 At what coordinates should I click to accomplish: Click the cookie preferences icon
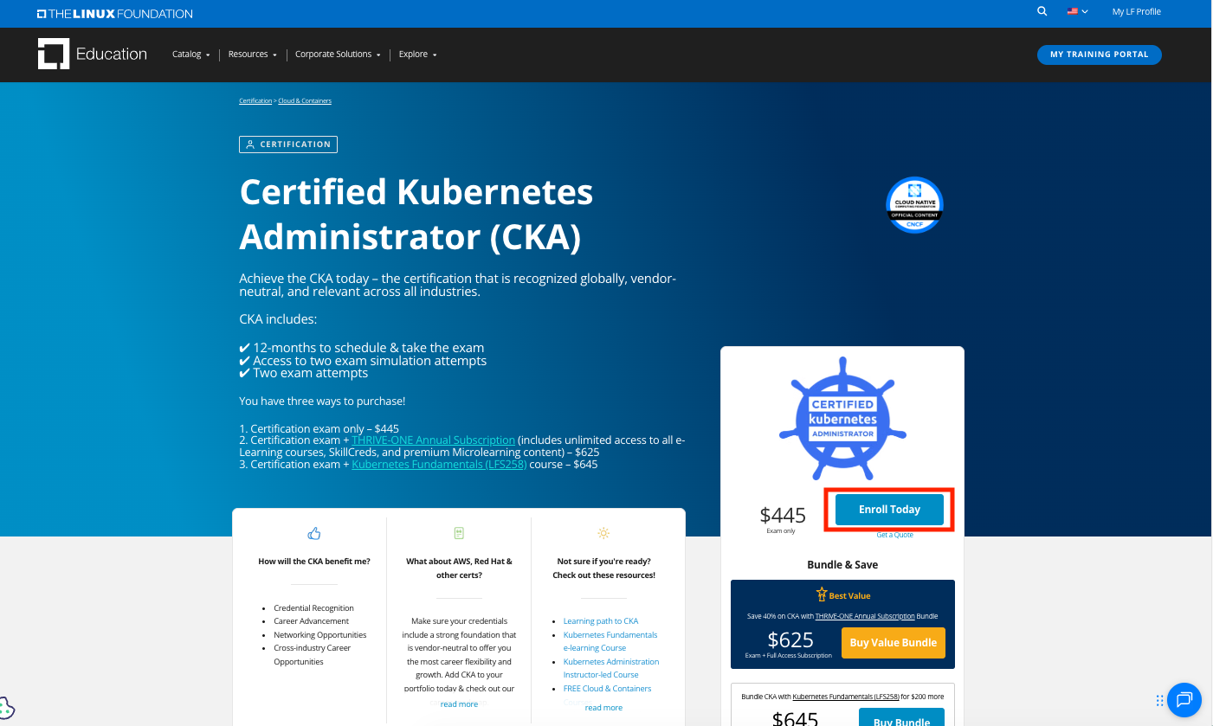pyautogui.click(x=5, y=709)
